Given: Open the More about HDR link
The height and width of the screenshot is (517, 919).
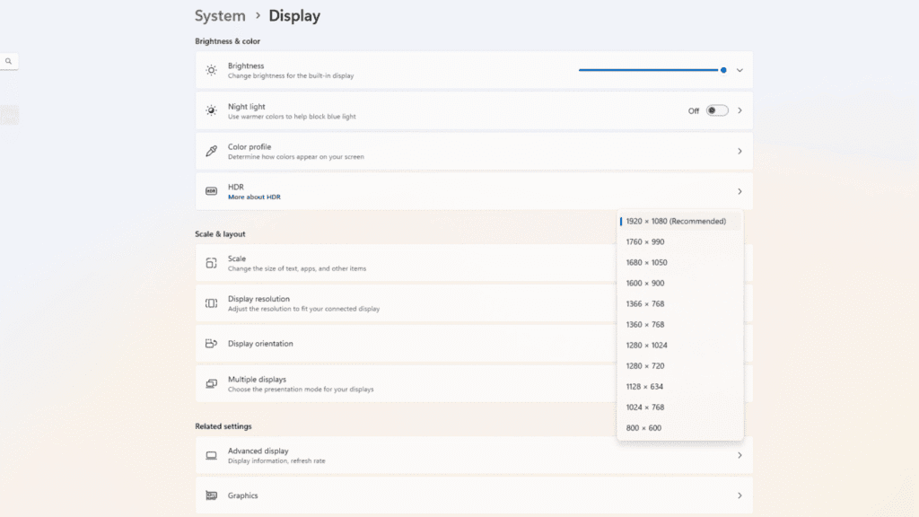Looking at the screenshot, I should tap(254, 197).
